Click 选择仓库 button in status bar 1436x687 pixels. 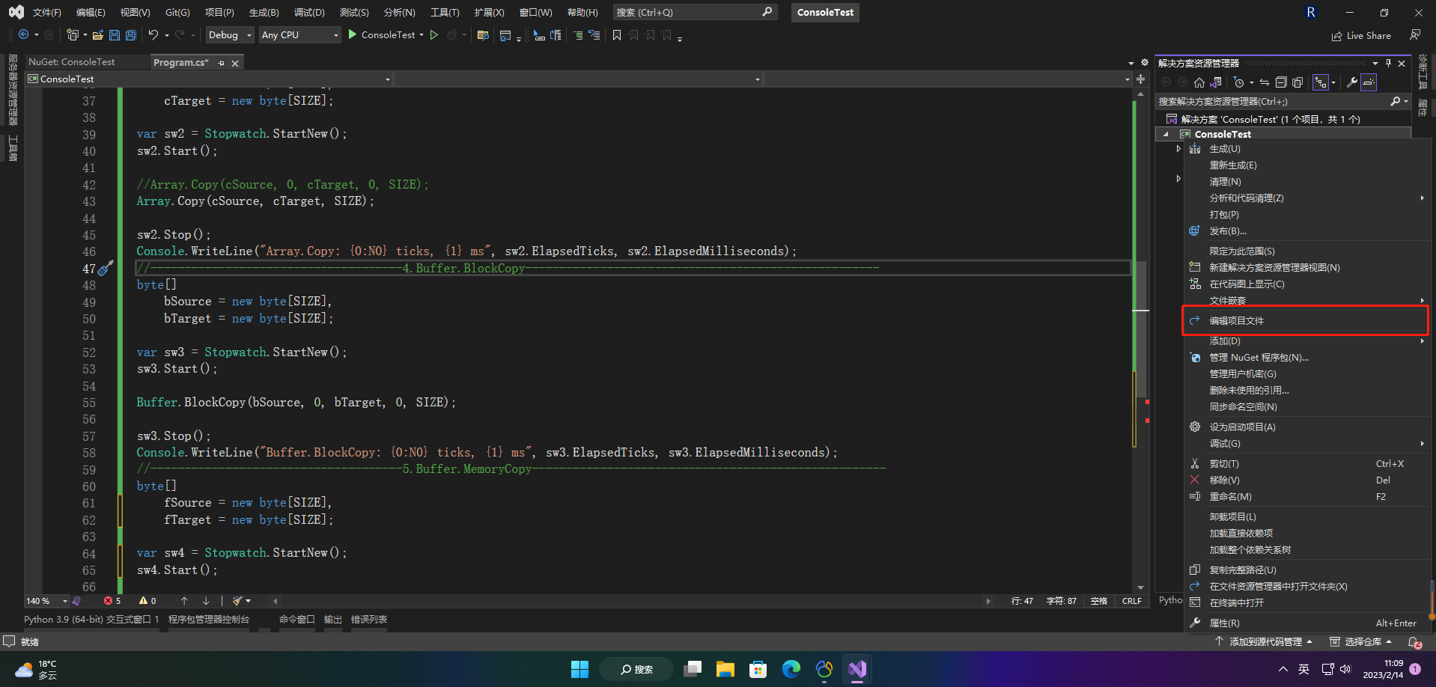pos(1361,642)
